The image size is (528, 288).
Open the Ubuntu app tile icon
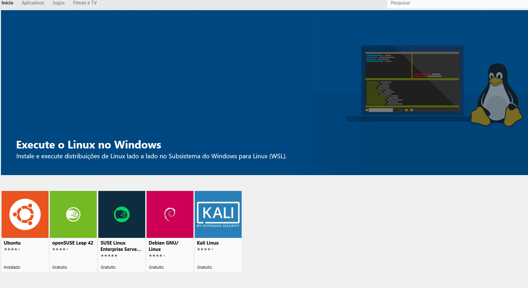(x=25, y=214)
